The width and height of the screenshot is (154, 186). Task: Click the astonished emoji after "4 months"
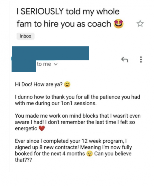point(89,154)
